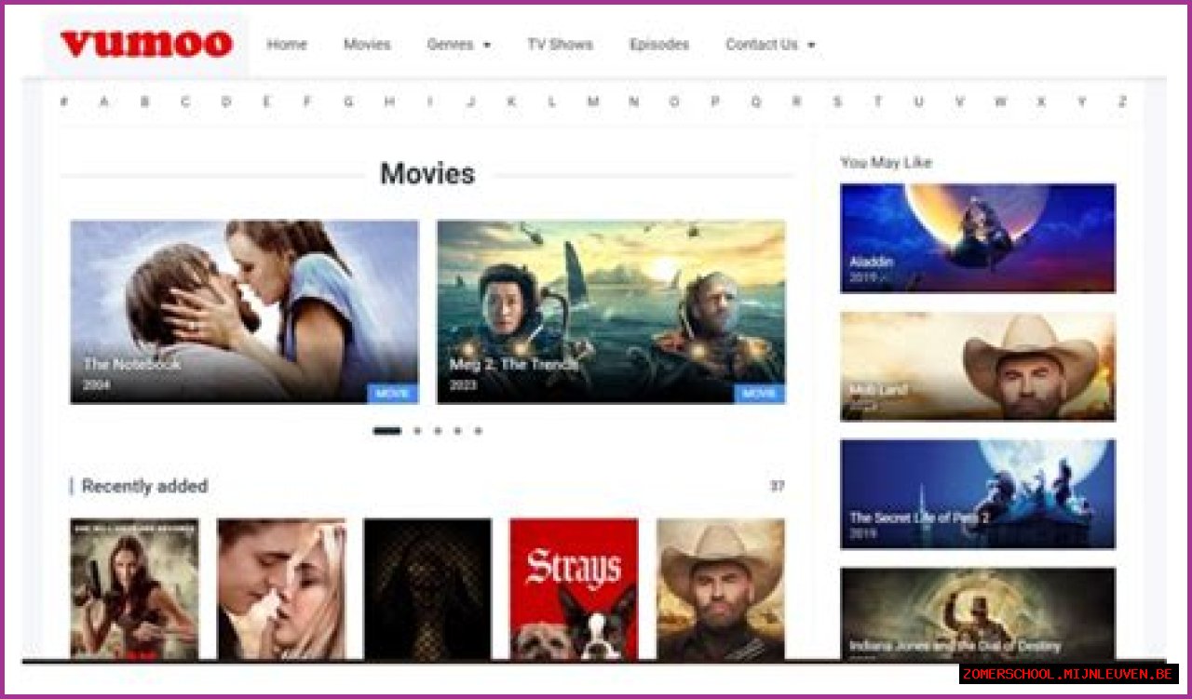The width and height of the screenshot is (1192, 699).
Task: Select the first (active) carousel indicator
Action: pos(386,431)
